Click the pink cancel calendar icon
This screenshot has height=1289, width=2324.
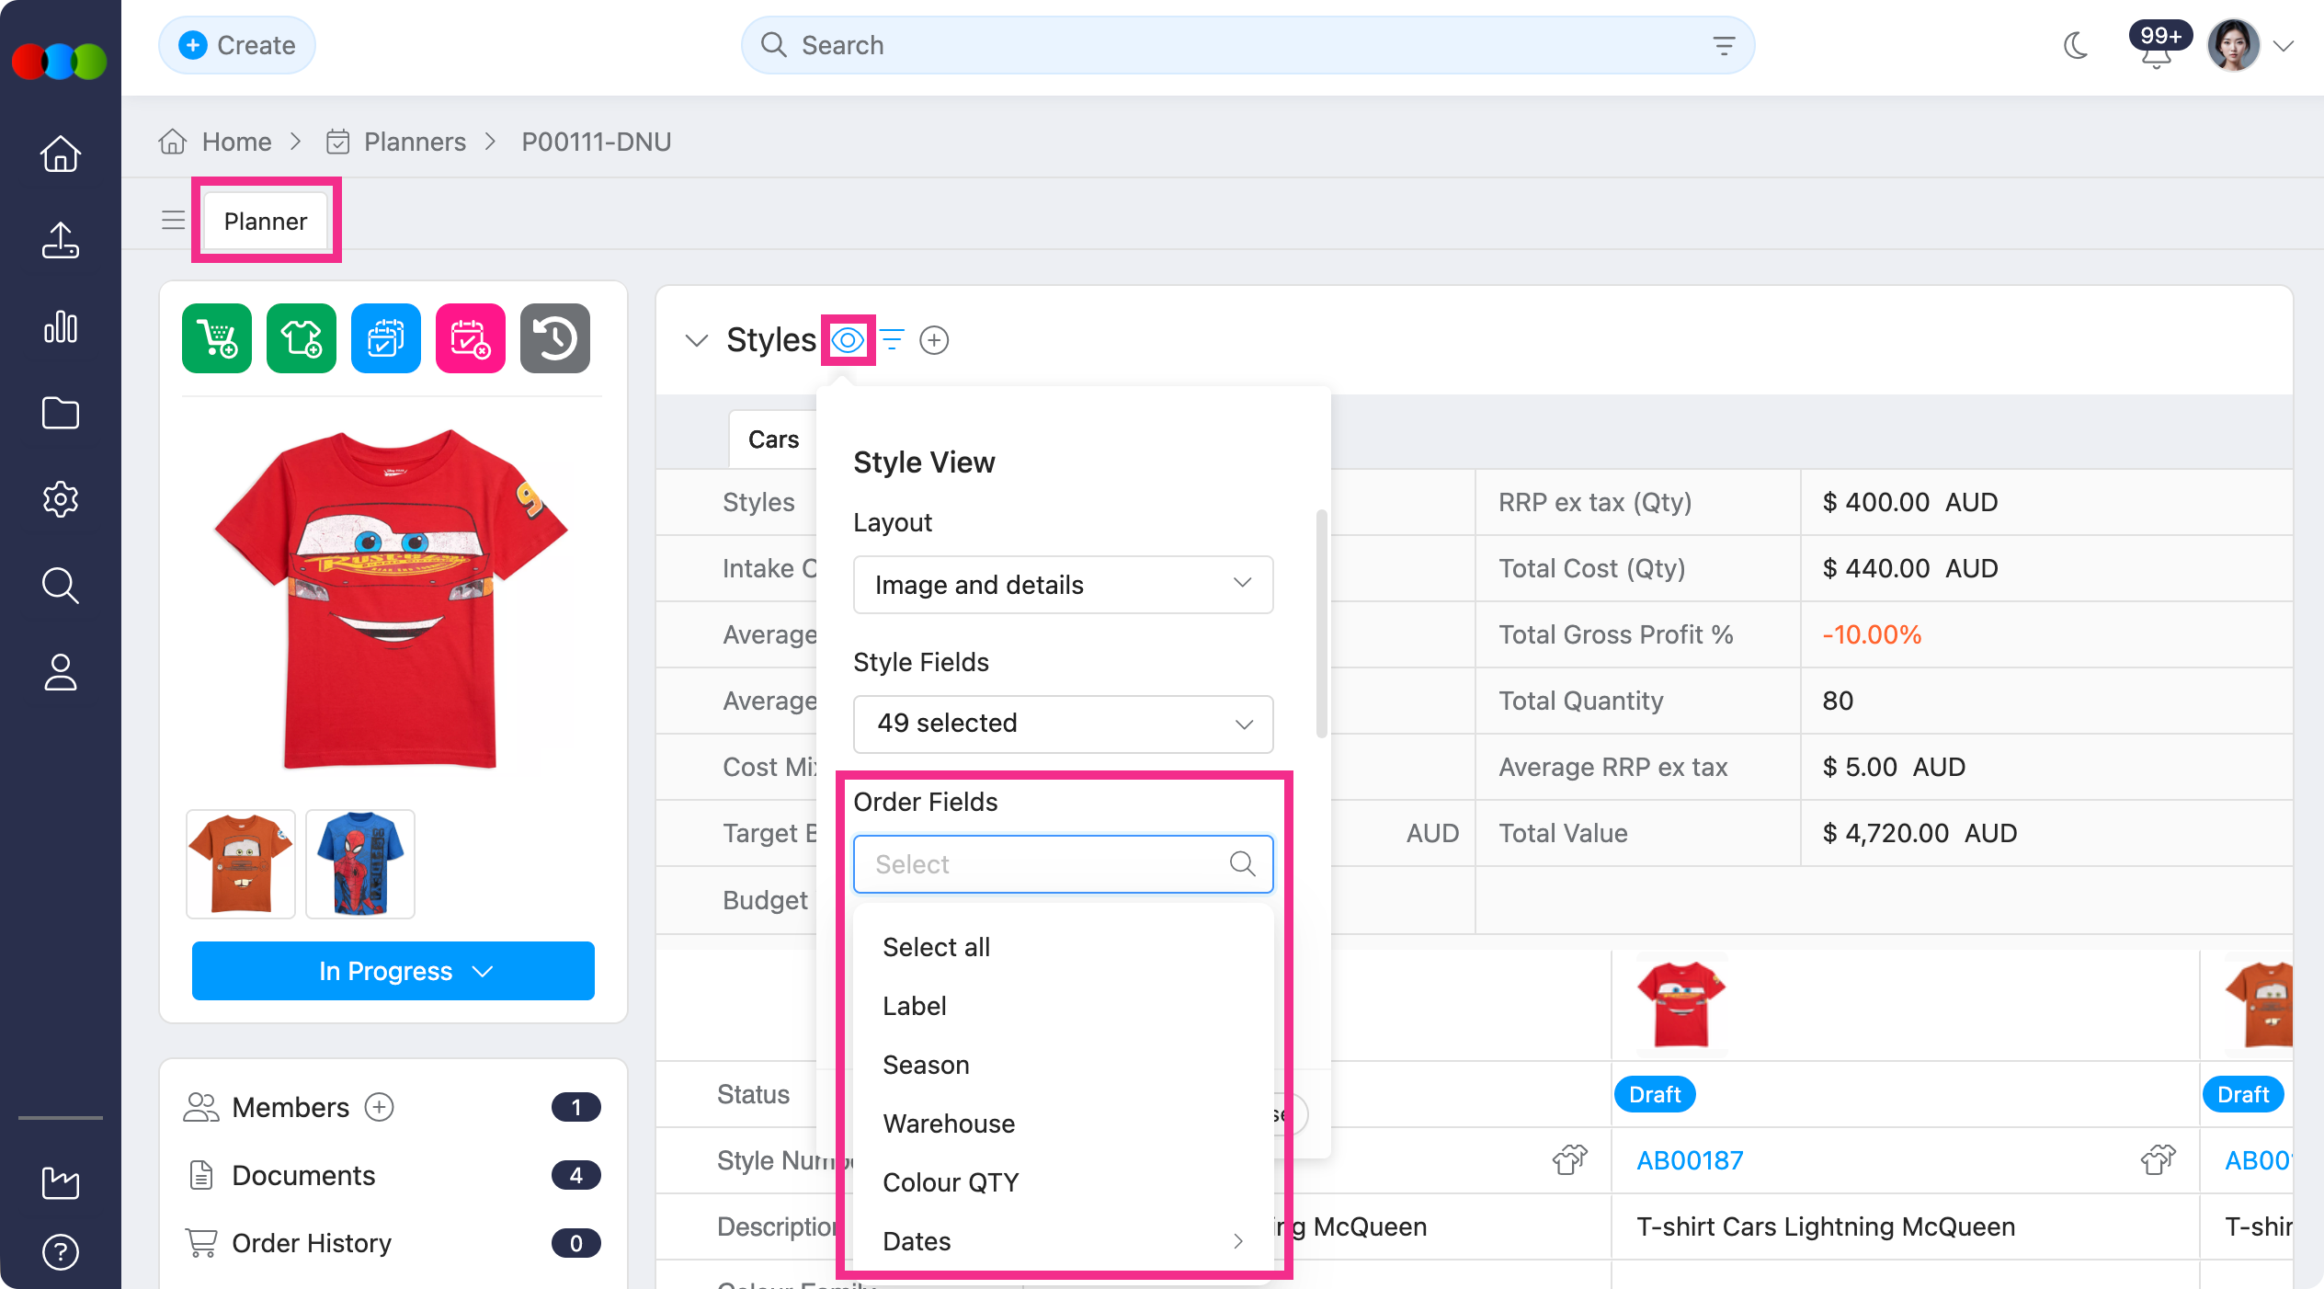pyautogui.click(x=471, y=338)
